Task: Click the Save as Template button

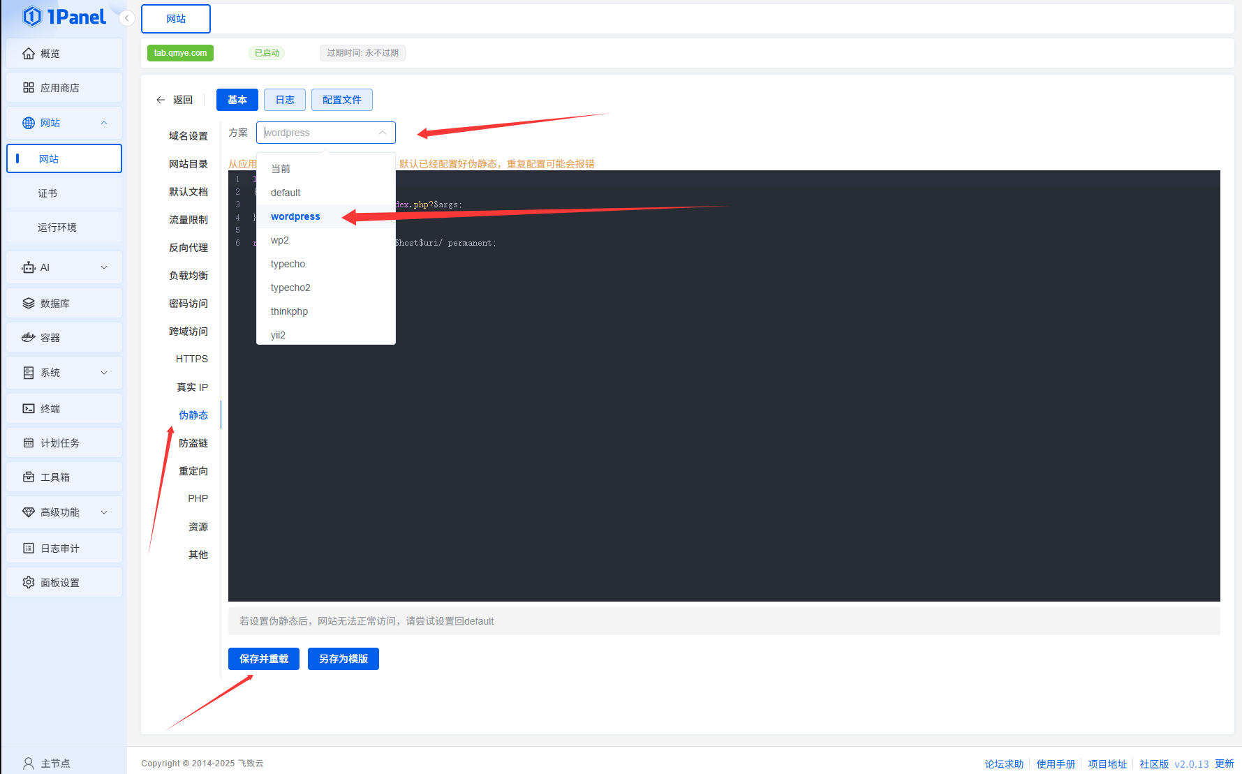Action: pyautogui.click(x=343, y=659)
